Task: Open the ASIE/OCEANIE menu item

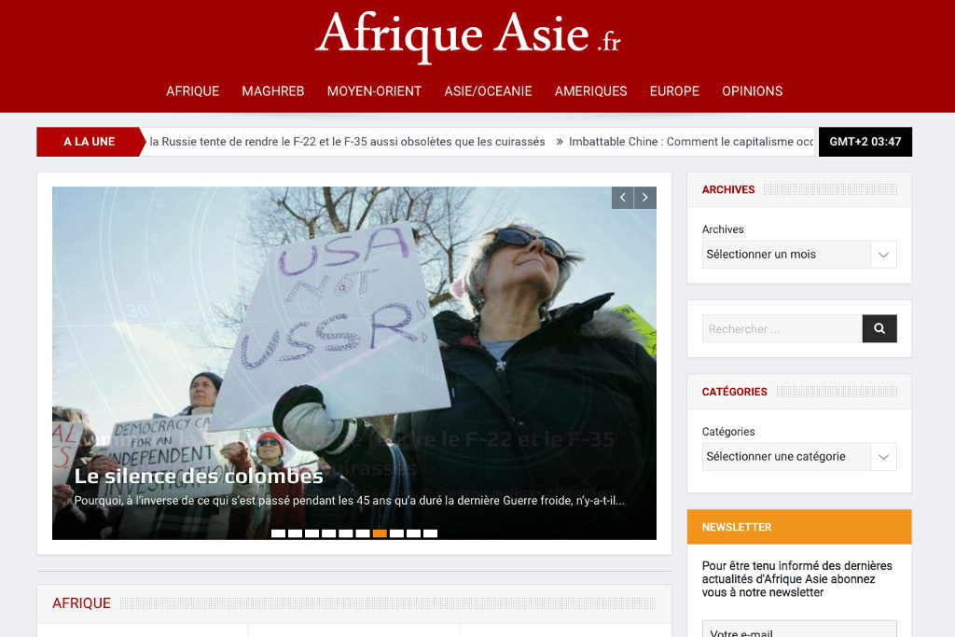Action: (488, 91)
